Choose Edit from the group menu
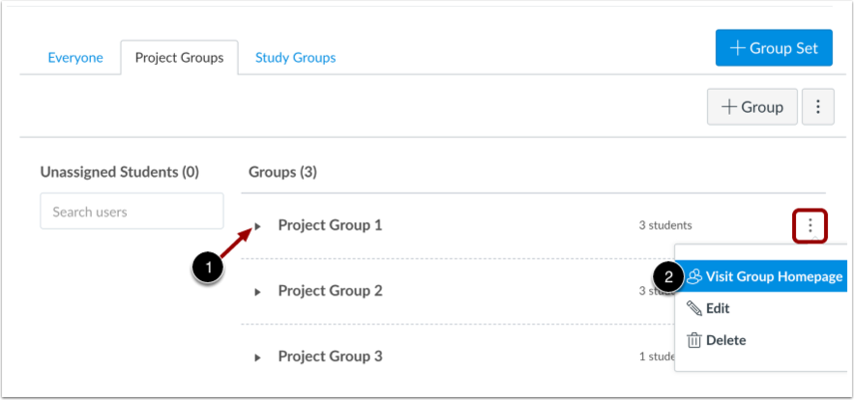This screenshot has height=400, width=854. click(x=717, y=309)
